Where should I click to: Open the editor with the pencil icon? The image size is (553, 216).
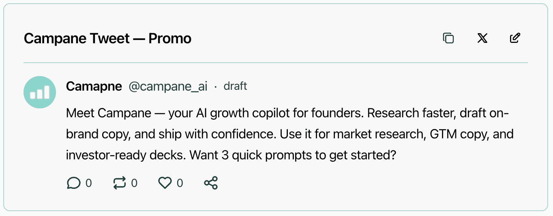515,38
